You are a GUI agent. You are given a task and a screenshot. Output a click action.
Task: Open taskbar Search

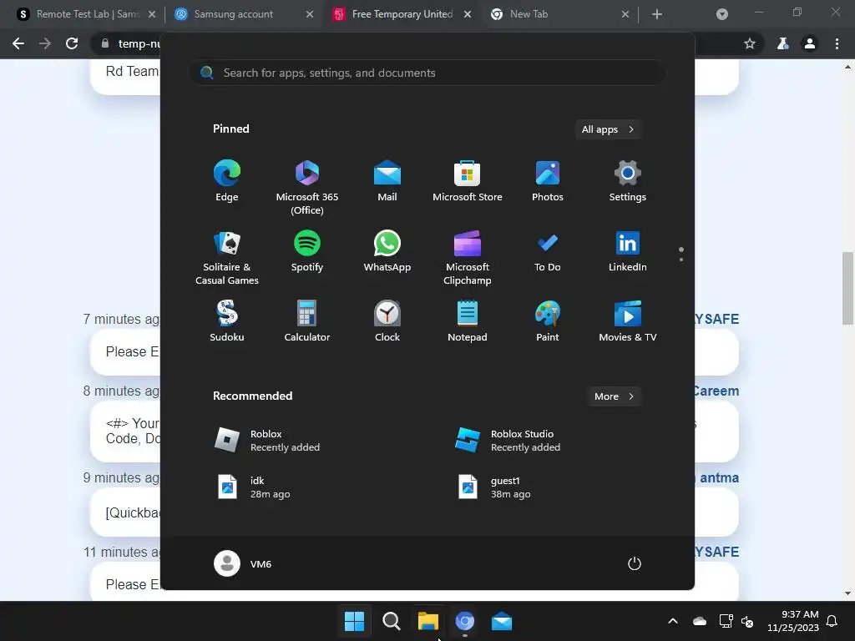click(391, 621)
